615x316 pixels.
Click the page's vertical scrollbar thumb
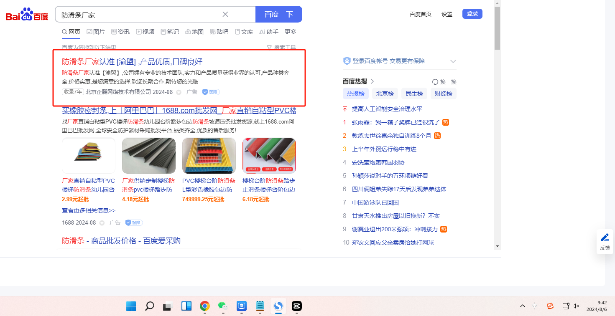[x=497, y=28]
